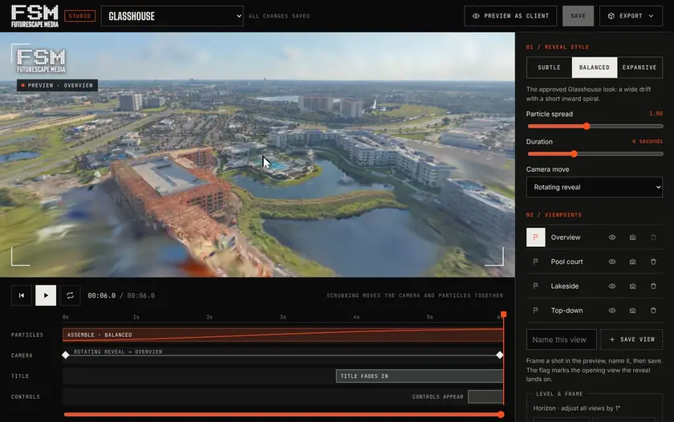Click the Title track label

point(20,376)
